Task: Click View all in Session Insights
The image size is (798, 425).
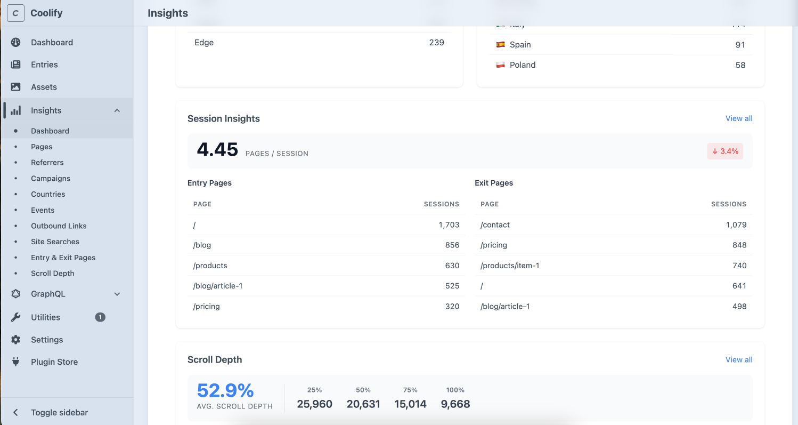Action: tap(738, 118)
